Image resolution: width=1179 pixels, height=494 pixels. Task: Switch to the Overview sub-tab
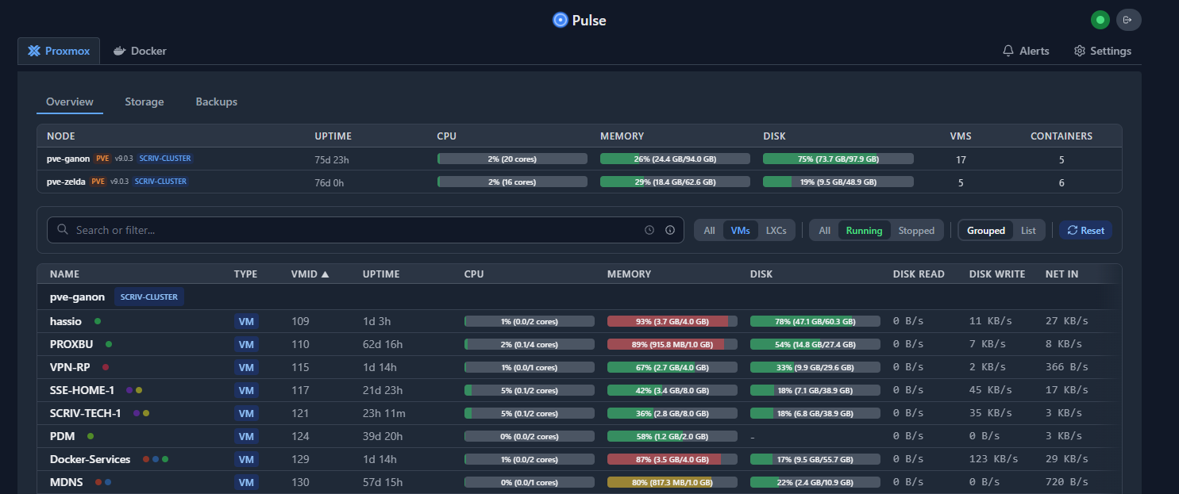click(70, 101)
